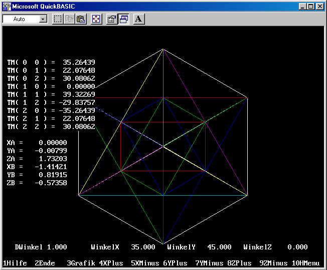Image resolution: width=327 pixels, height=270 pixels.
Task: Click the QuickBASIC title bar system icon
Action: click(7, 7)
